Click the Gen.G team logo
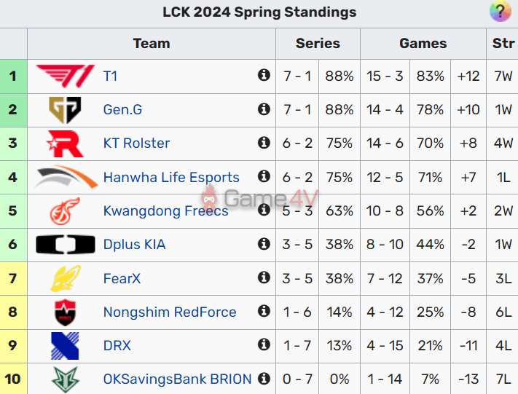The width and height of the screenshot is (518, 394). pos(65,109)
